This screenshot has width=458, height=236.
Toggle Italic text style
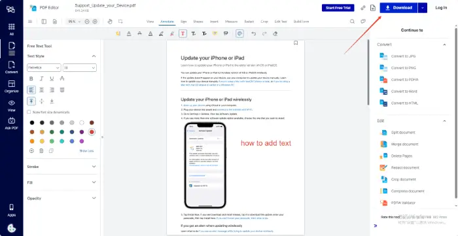point(41,78)
